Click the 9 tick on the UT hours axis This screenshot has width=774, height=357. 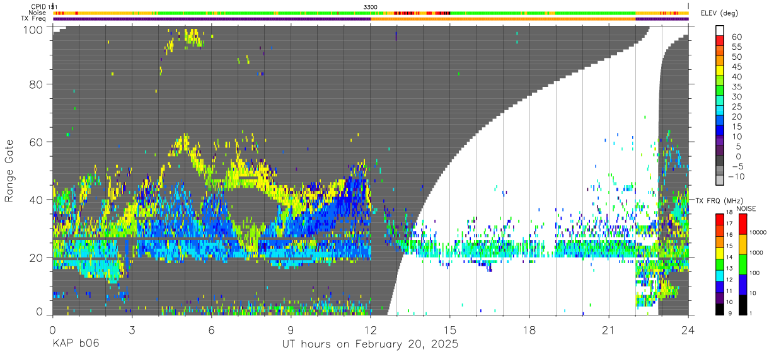pyautogui.click(x=291, y=329)
